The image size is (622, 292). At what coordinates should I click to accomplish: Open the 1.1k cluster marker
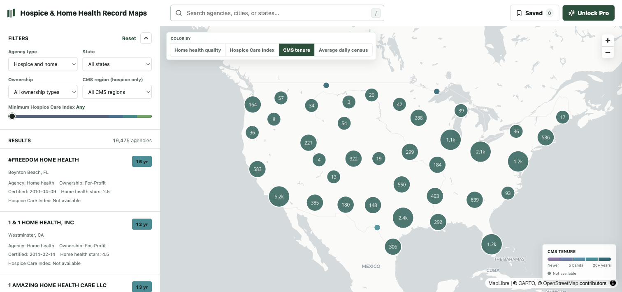pos(450,140)
